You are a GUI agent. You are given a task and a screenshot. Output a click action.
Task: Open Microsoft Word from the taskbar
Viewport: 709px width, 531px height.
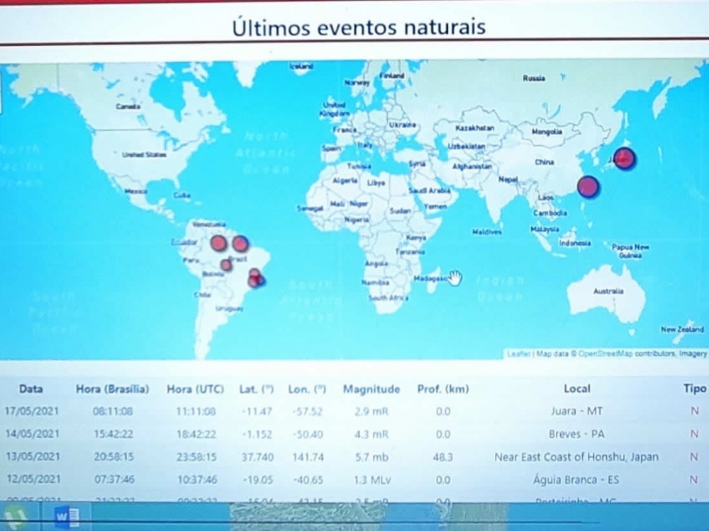pyautogui.click(x=67, y=516)
